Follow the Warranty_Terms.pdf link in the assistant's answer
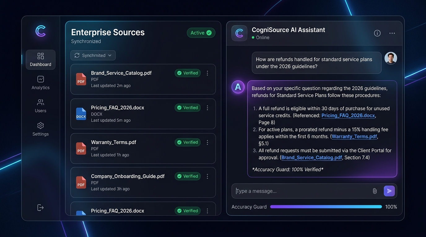The width and height of the screenshot is (426, 237). tap(354, 136)
